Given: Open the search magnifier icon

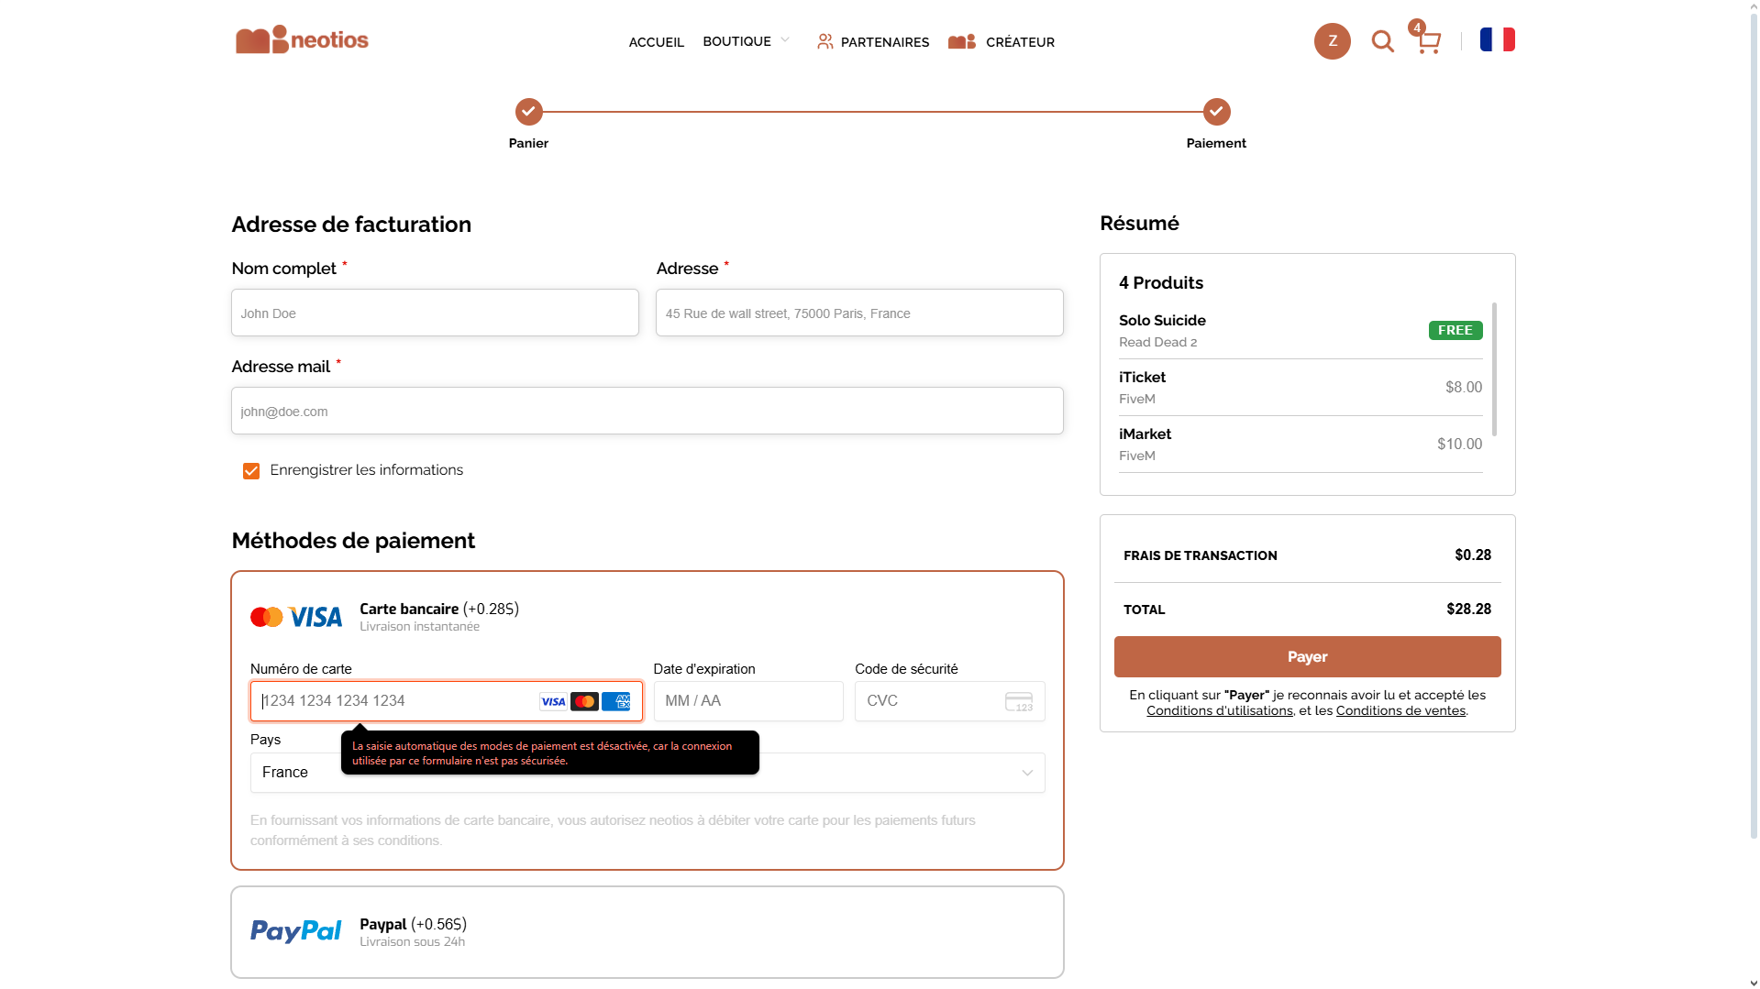Looking at the screenshot, I should [x=1382, y=41].
